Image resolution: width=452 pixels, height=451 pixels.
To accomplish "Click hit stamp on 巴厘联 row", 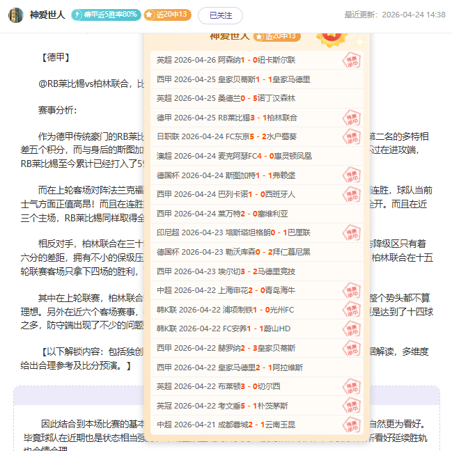I will click(352, 232).
